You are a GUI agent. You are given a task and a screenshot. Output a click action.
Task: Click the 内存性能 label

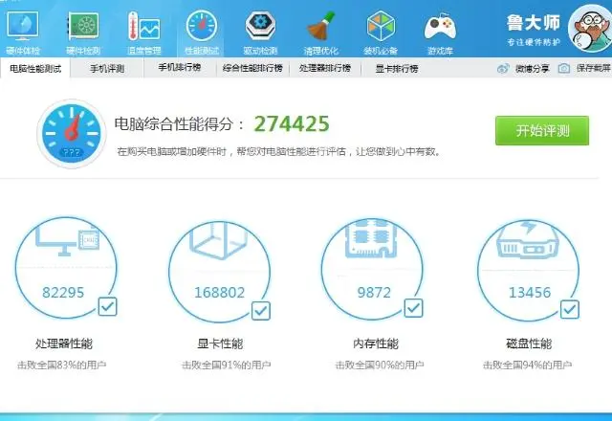(376, 343)
